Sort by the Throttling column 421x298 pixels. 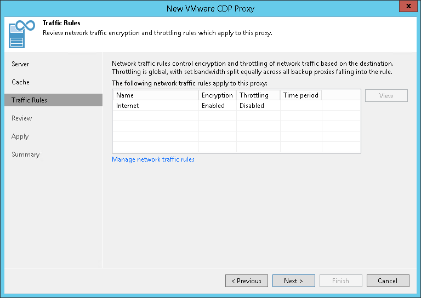point(254,95)
